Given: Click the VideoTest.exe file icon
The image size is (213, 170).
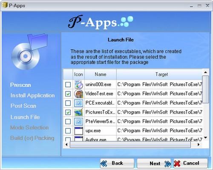Looking at the screenshot, I should tap(79, 94).
